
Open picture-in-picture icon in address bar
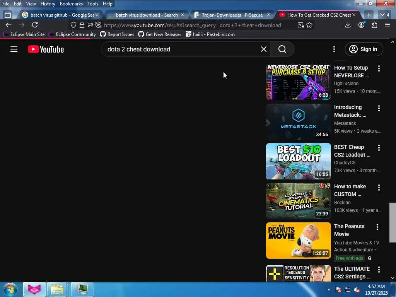click(300, 25)
